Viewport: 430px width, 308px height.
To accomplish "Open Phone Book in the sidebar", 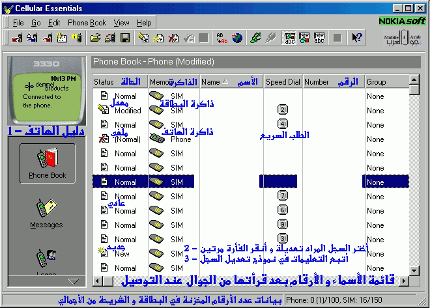I will 48,163.
